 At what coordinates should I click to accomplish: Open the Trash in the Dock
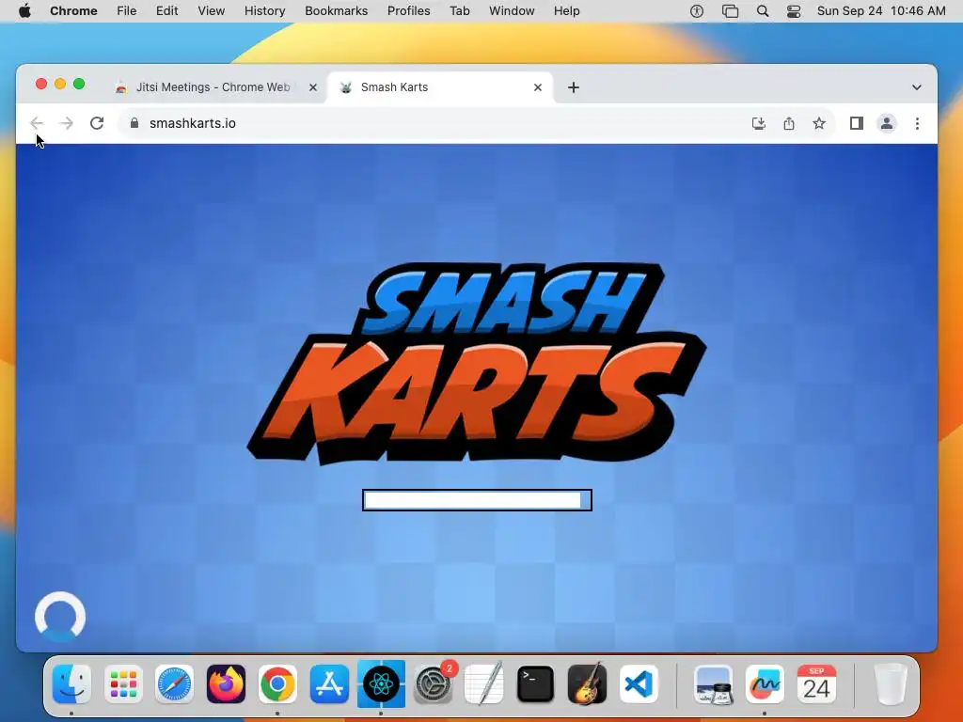(x=890, y=684)
